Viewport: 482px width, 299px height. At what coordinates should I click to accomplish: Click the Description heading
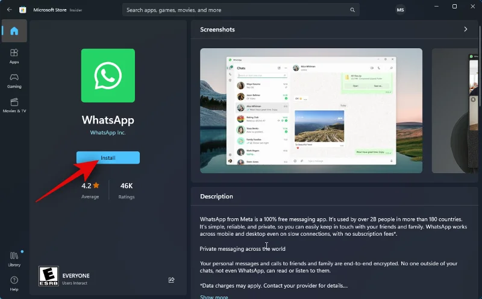(216, 197)
